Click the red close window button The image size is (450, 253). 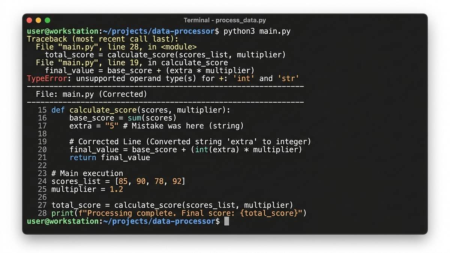30,20
